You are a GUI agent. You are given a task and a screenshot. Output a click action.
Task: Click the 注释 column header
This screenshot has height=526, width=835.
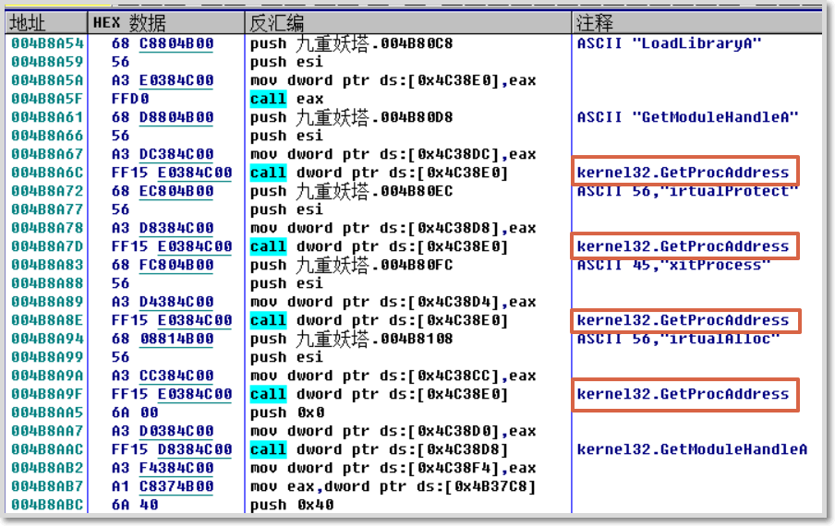tap(697, 23)
